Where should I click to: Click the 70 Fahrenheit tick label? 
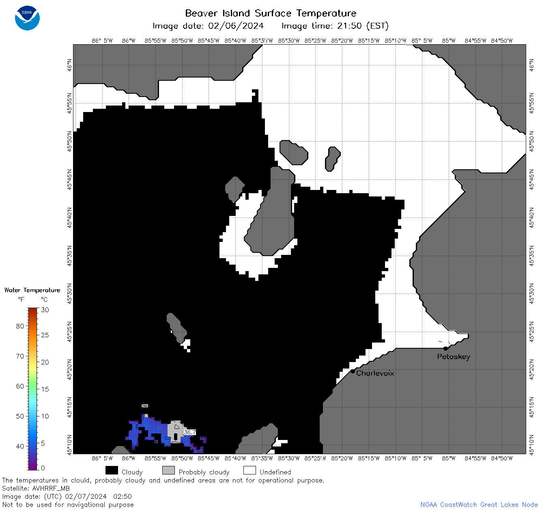(20, 356)
